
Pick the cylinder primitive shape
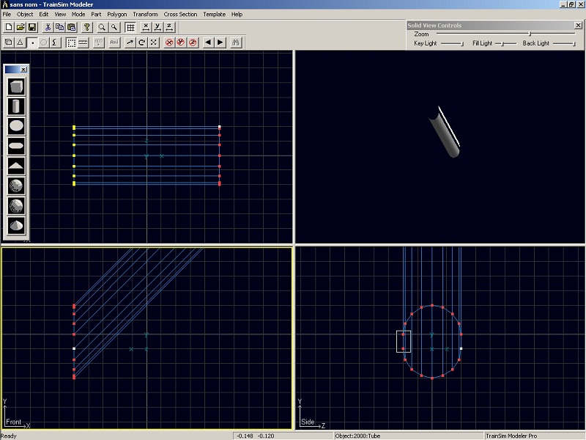[x=16, y=106]
